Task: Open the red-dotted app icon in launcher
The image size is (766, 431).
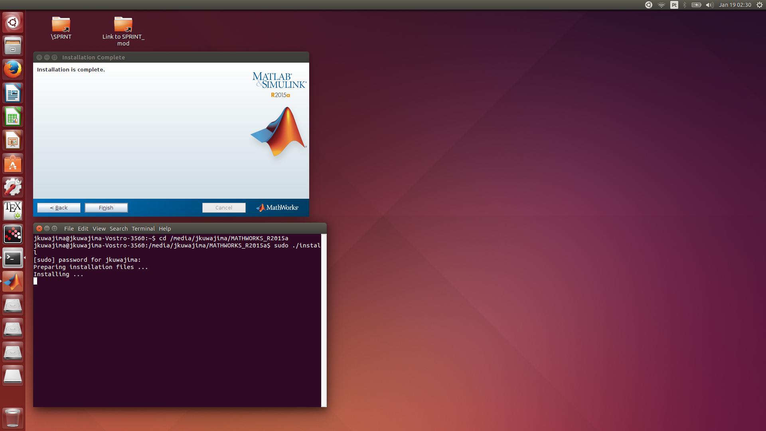Action: 13,234
